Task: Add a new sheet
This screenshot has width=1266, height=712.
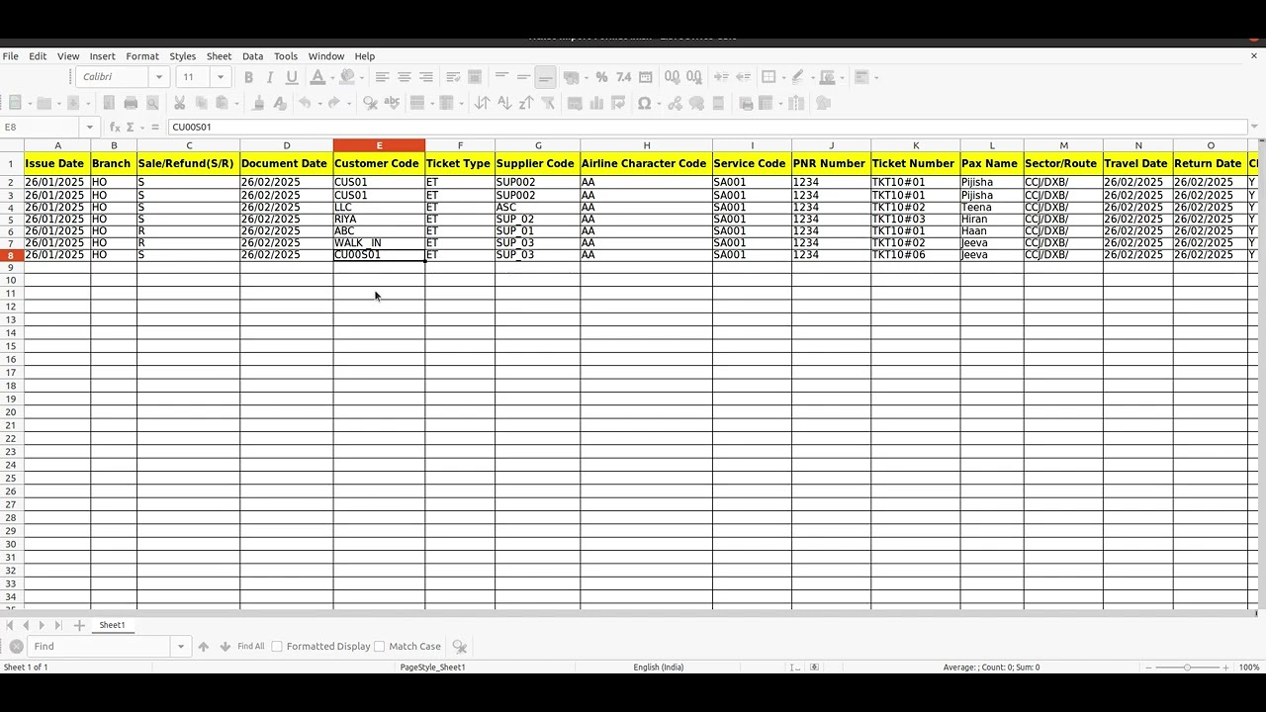Action: click(79, 626)
